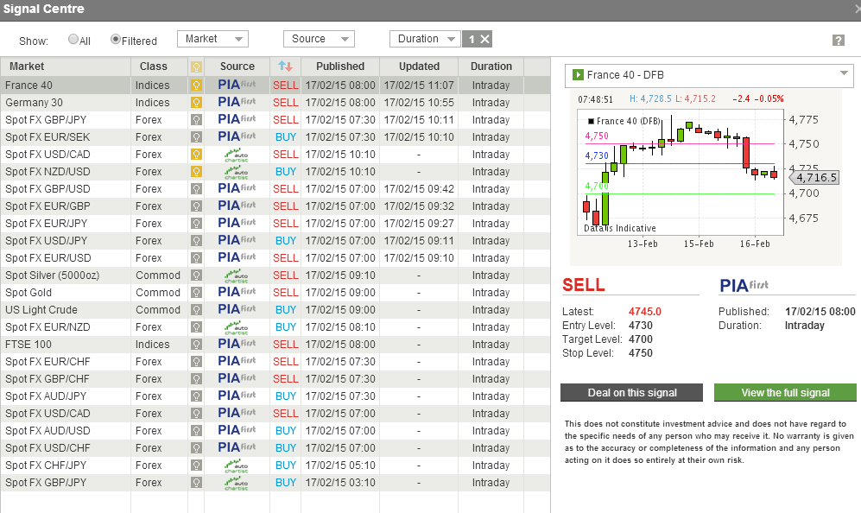The width and height of the screenshot is (861, 513).
Task: Select the Spot FX CHF/JPY row
Action: pyautogui.click(x=275, y=465)
